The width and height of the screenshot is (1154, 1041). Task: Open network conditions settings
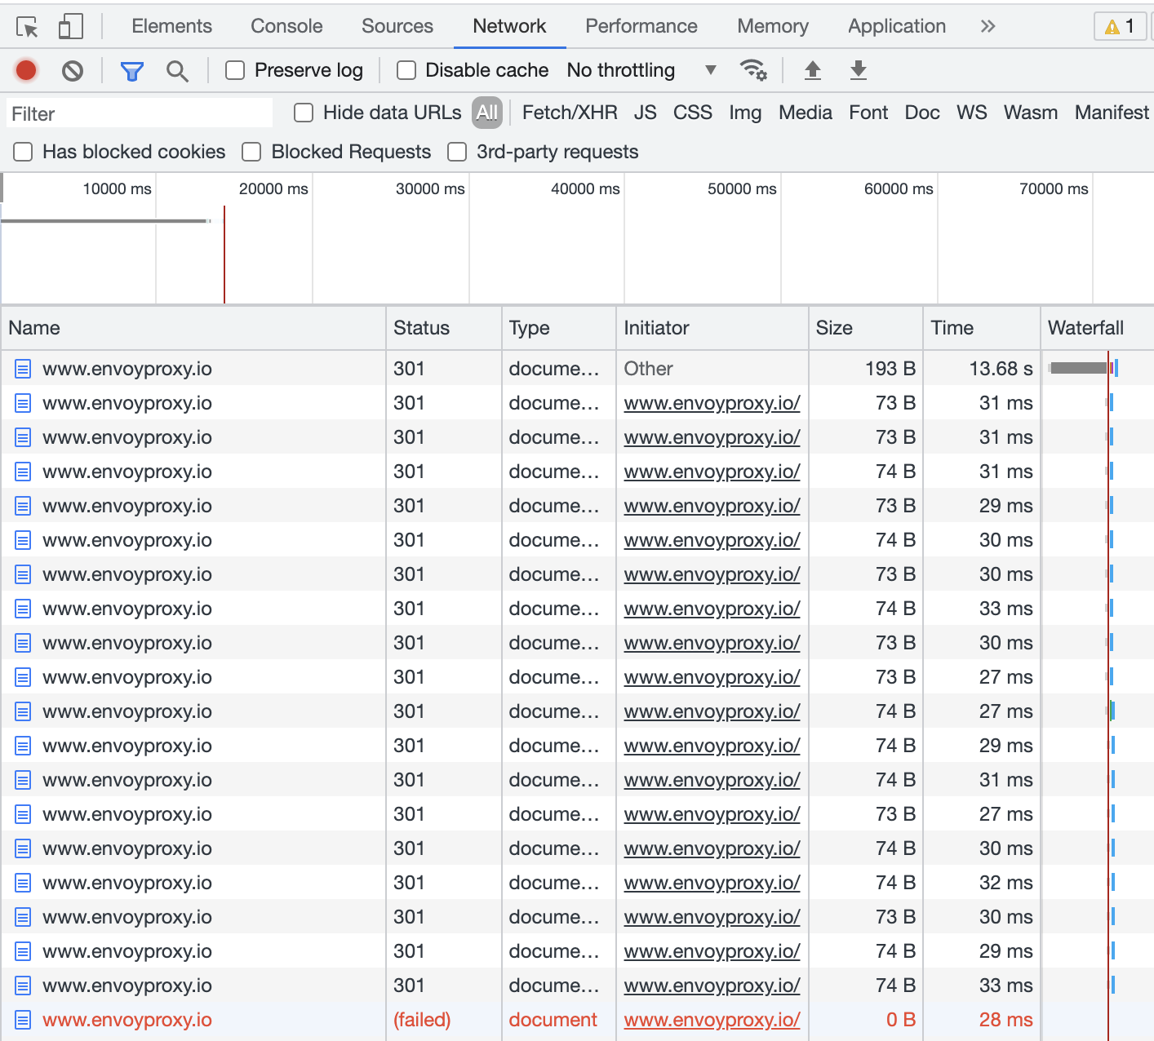753,70
